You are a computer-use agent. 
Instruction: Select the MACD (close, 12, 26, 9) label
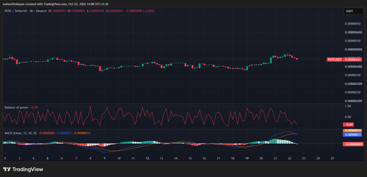pyautogui.click(x=20, y=133)
